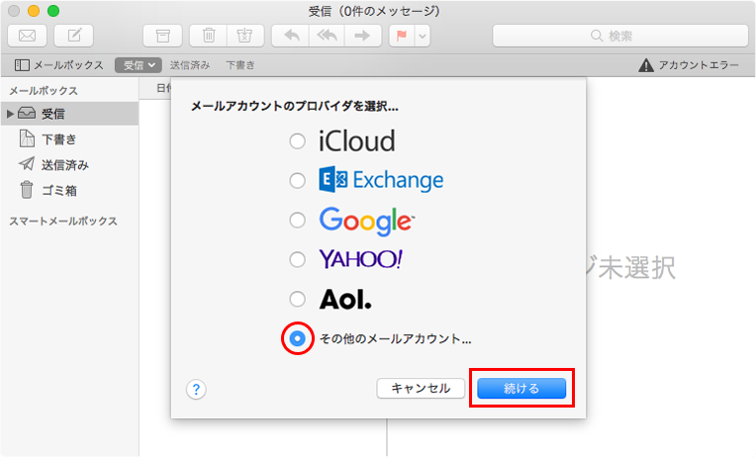The image size is (756, 457).
Task: Open the flag color dropdown arrow
Action: coord(423,36)
